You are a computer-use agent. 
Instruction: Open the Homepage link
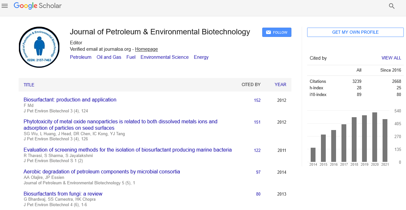[x=146, y=49]
